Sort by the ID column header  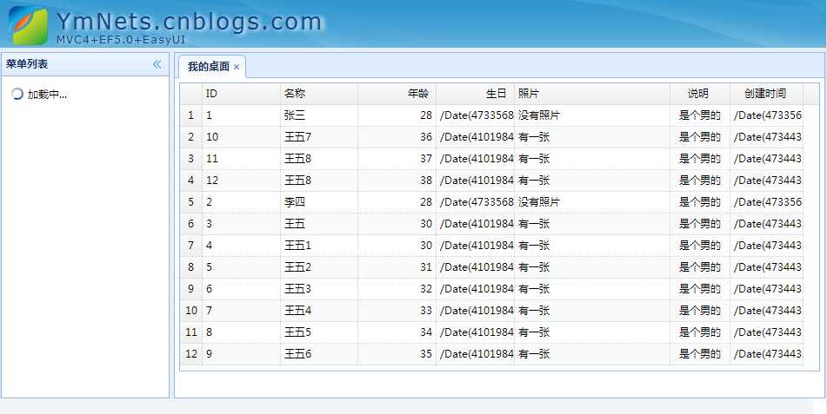[x=241, y=94]
